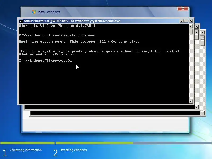
Task: Click 'Windows and run sfc again.' line
Action: point(46,54)
